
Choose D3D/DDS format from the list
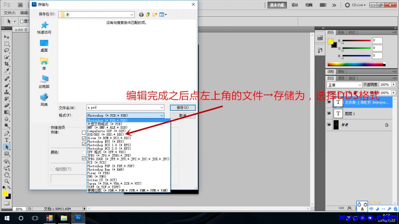(105, 135)
